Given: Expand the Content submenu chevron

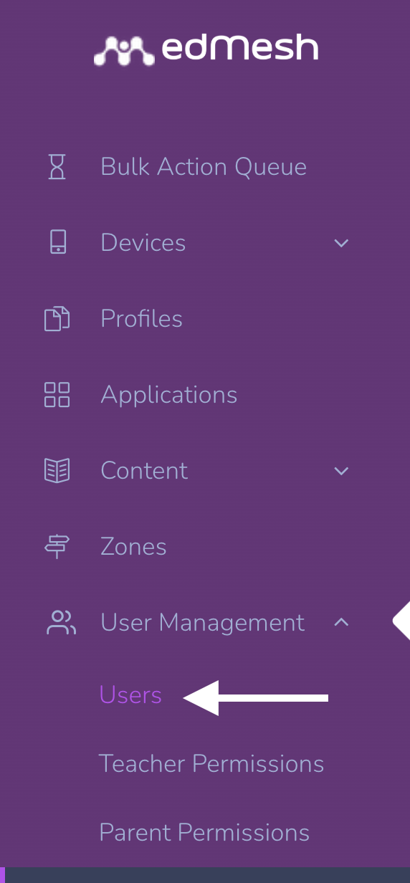Looking at the screenshot, I should pos(341,471).
